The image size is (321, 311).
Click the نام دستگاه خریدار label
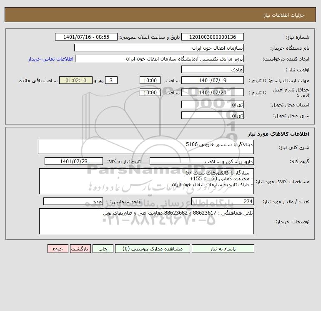coord(290,48)
